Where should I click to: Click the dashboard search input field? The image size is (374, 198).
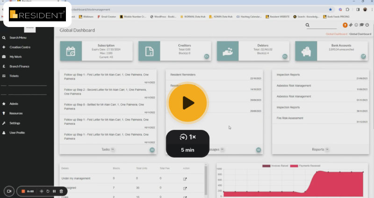pos(326,26)
